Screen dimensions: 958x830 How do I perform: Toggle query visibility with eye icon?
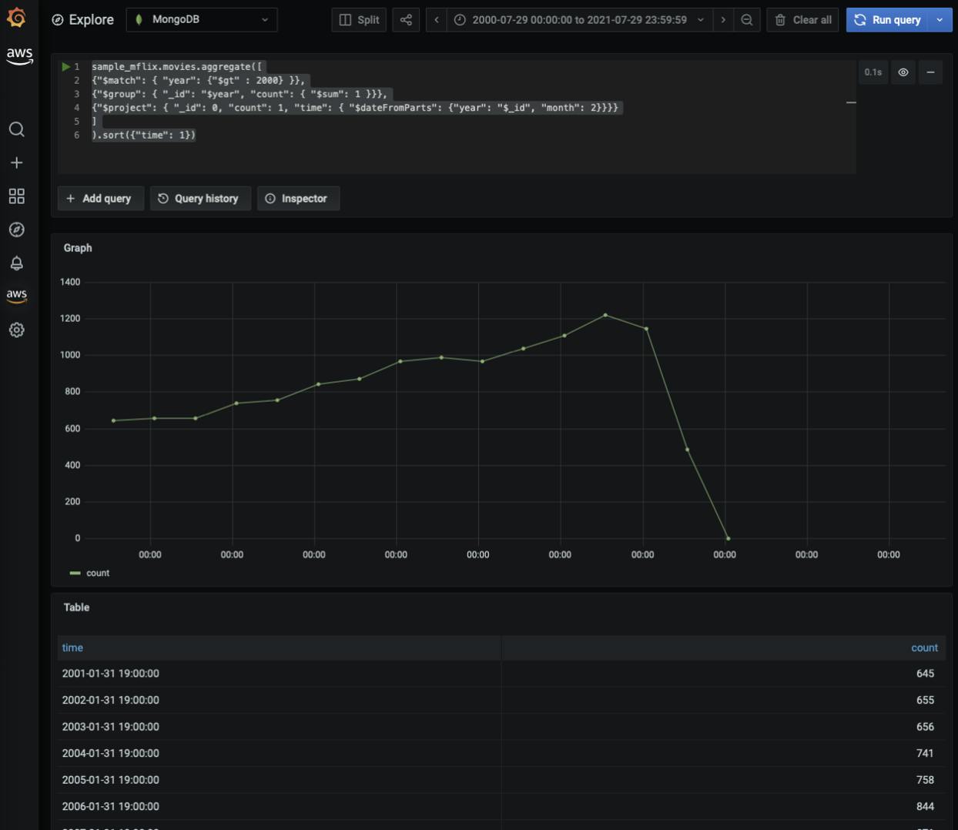903,72
